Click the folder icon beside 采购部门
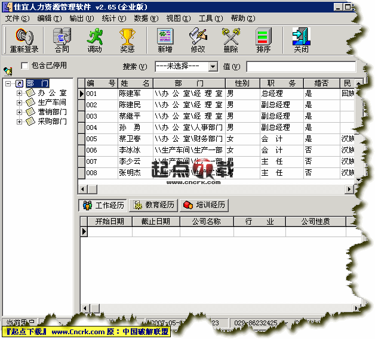 (30, 122)
